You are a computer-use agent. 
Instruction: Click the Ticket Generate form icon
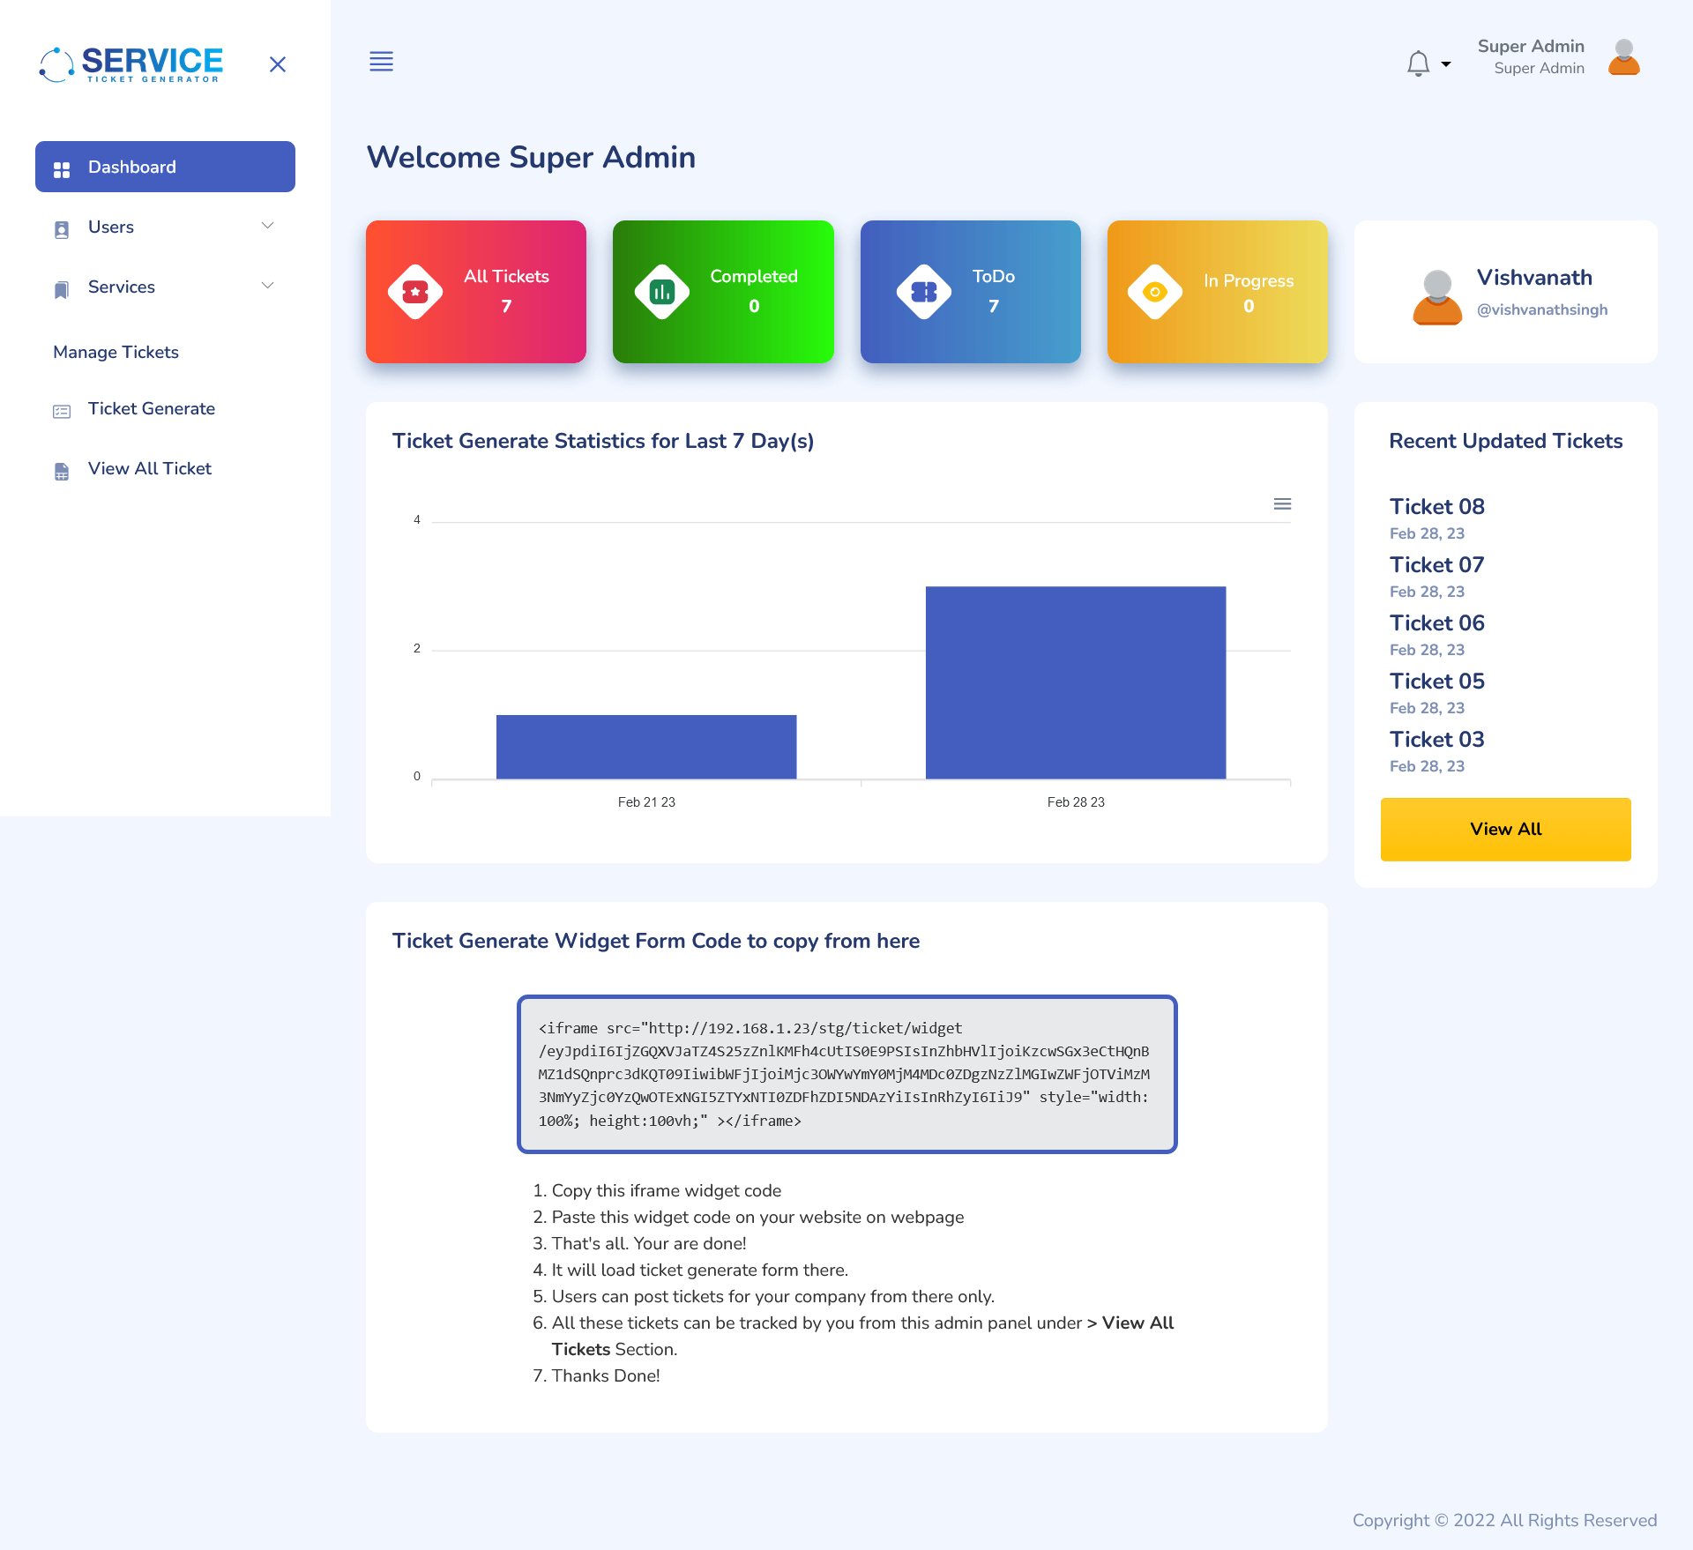[x=62, y=411]
